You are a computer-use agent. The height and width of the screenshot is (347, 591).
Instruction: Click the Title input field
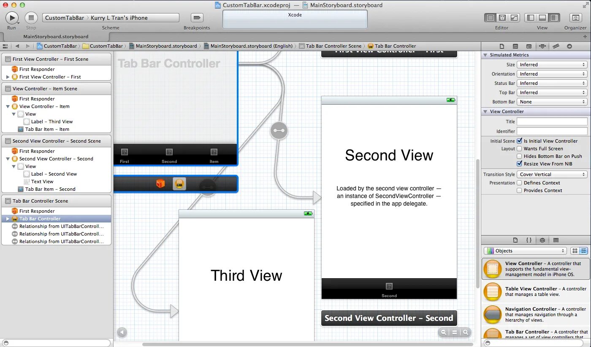pyautogui.click(x=552, y=122)
